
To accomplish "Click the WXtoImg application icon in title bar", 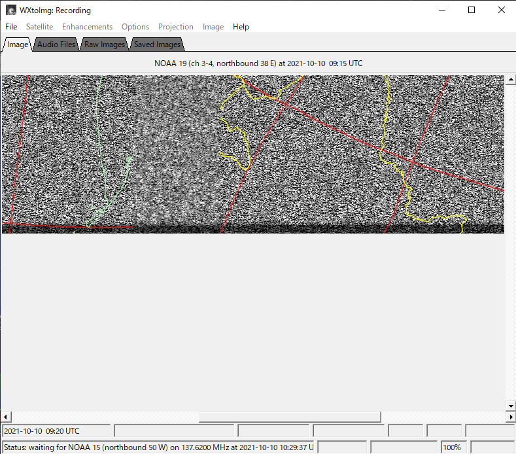I will pos(11,10).
